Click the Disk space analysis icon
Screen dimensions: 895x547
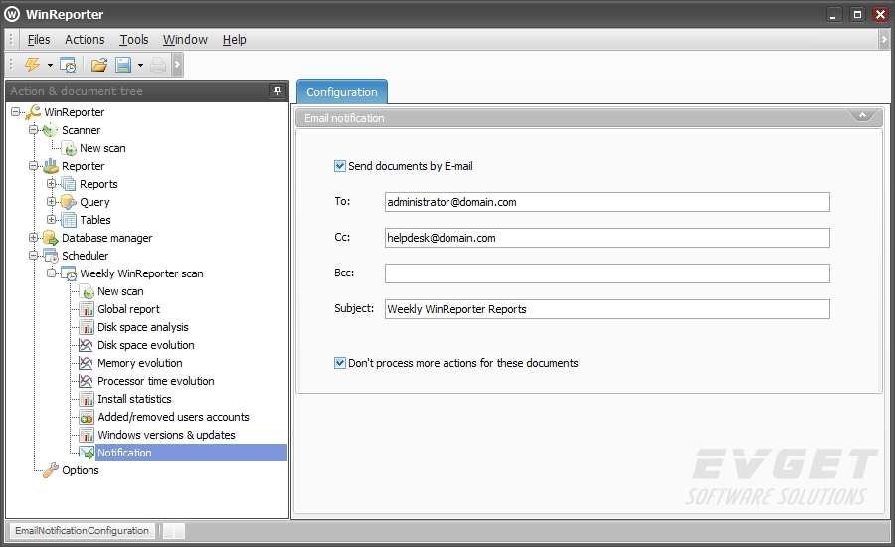click(x=87, y=328)
